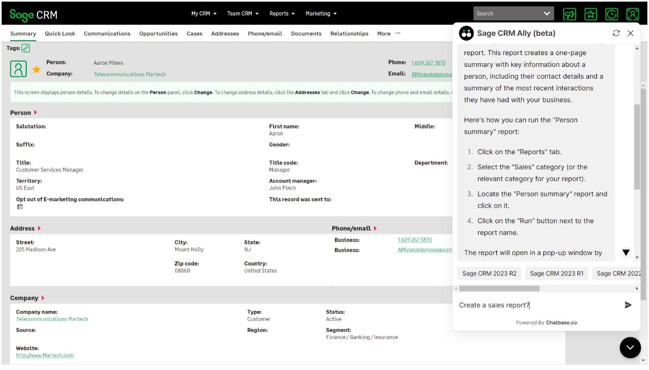Send the chat message

tap(628, 305)
